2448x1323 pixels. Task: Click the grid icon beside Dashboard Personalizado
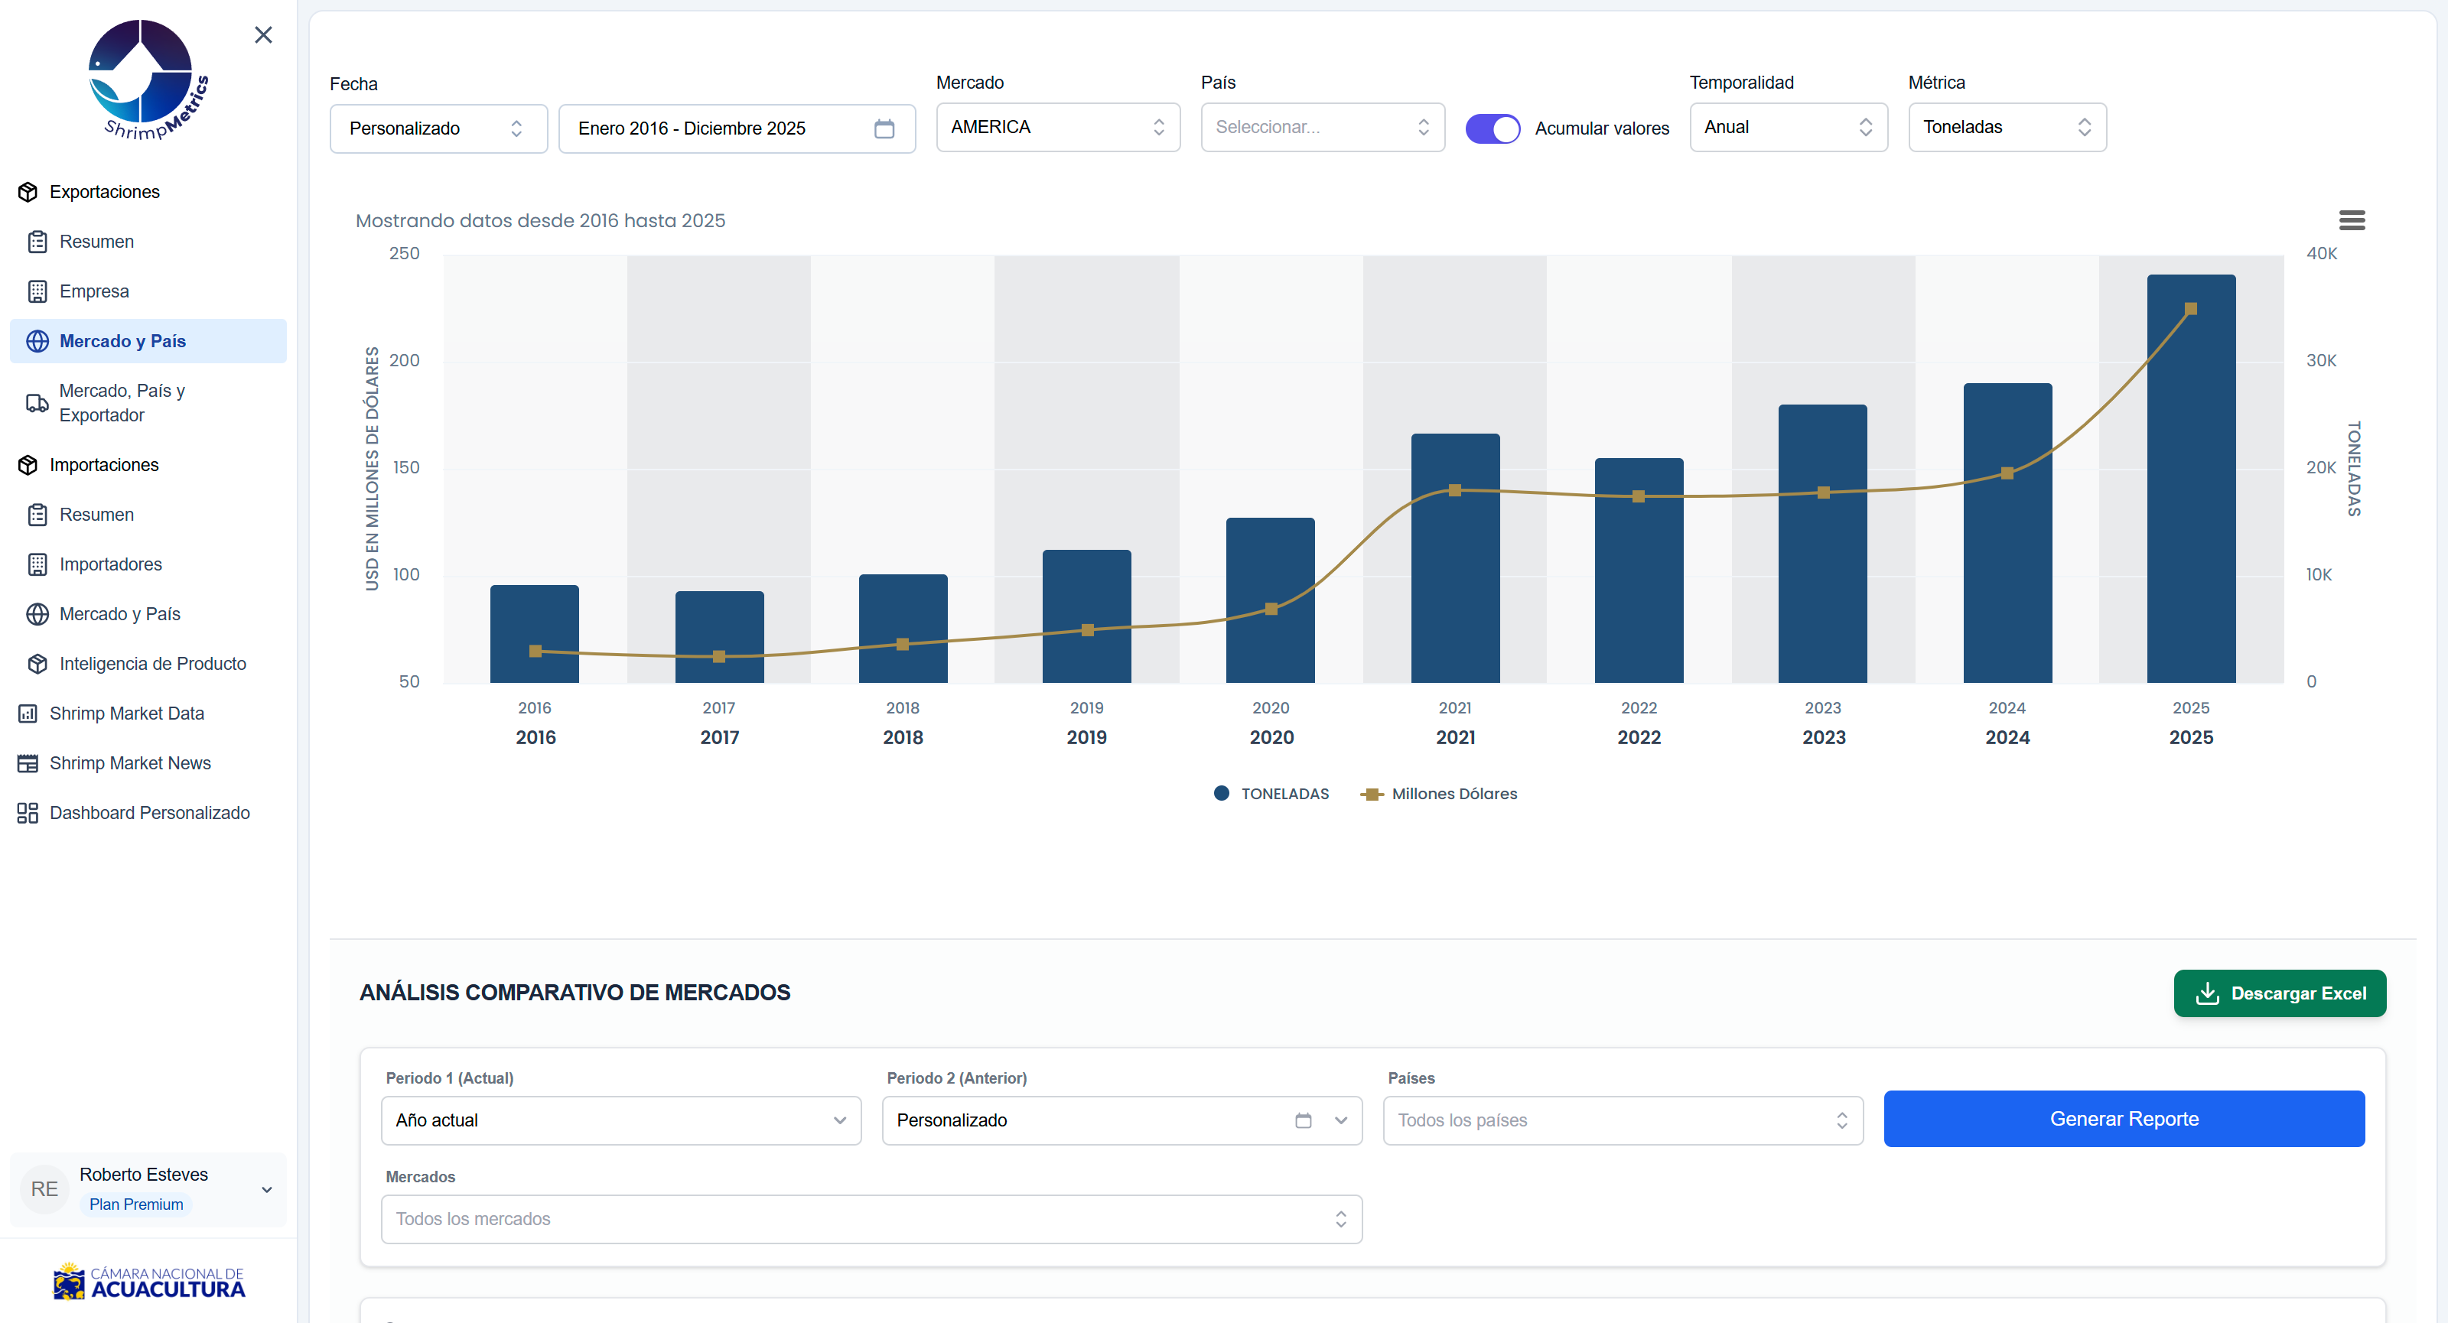coord(28,813)
